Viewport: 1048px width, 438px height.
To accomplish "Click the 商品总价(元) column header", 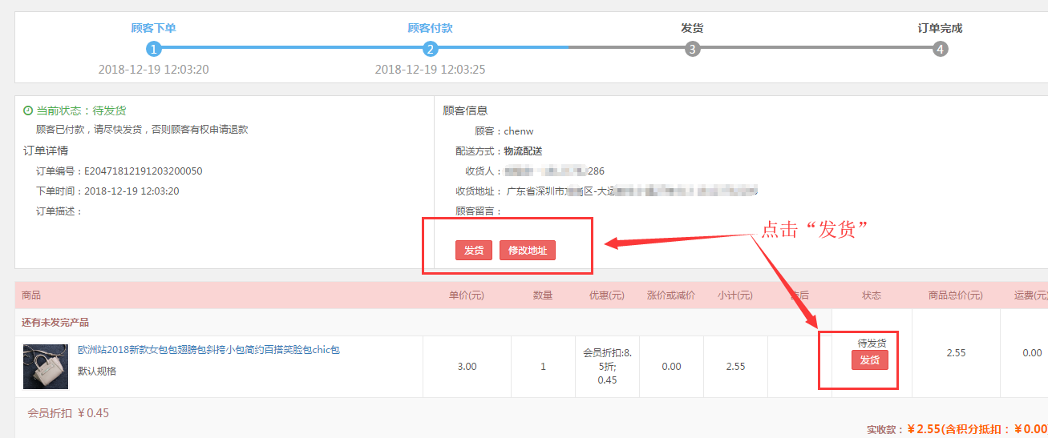I will click(955, 295).
